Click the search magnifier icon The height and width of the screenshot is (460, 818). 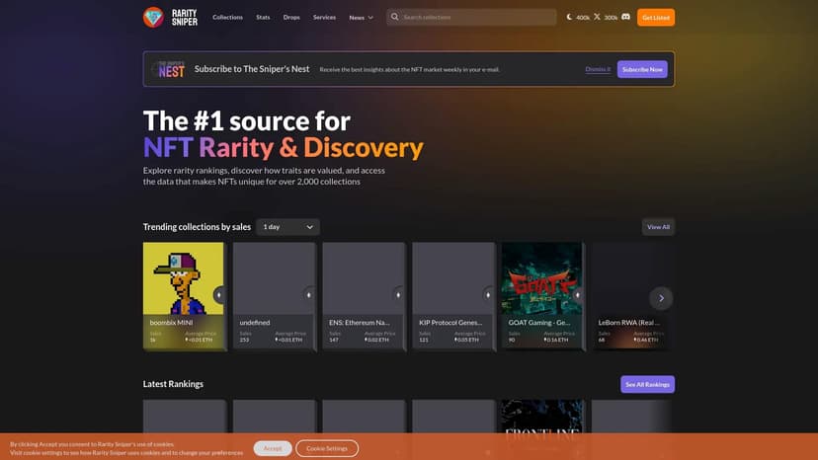tap(395, 17)
